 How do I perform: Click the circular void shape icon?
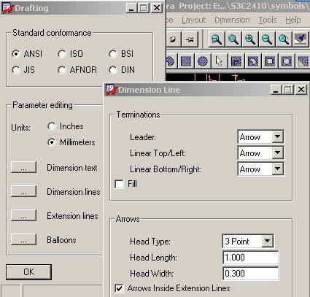(286, 61)
